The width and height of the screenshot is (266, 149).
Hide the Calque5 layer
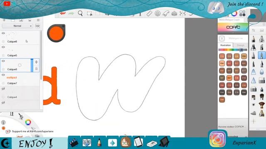(3, 47)
